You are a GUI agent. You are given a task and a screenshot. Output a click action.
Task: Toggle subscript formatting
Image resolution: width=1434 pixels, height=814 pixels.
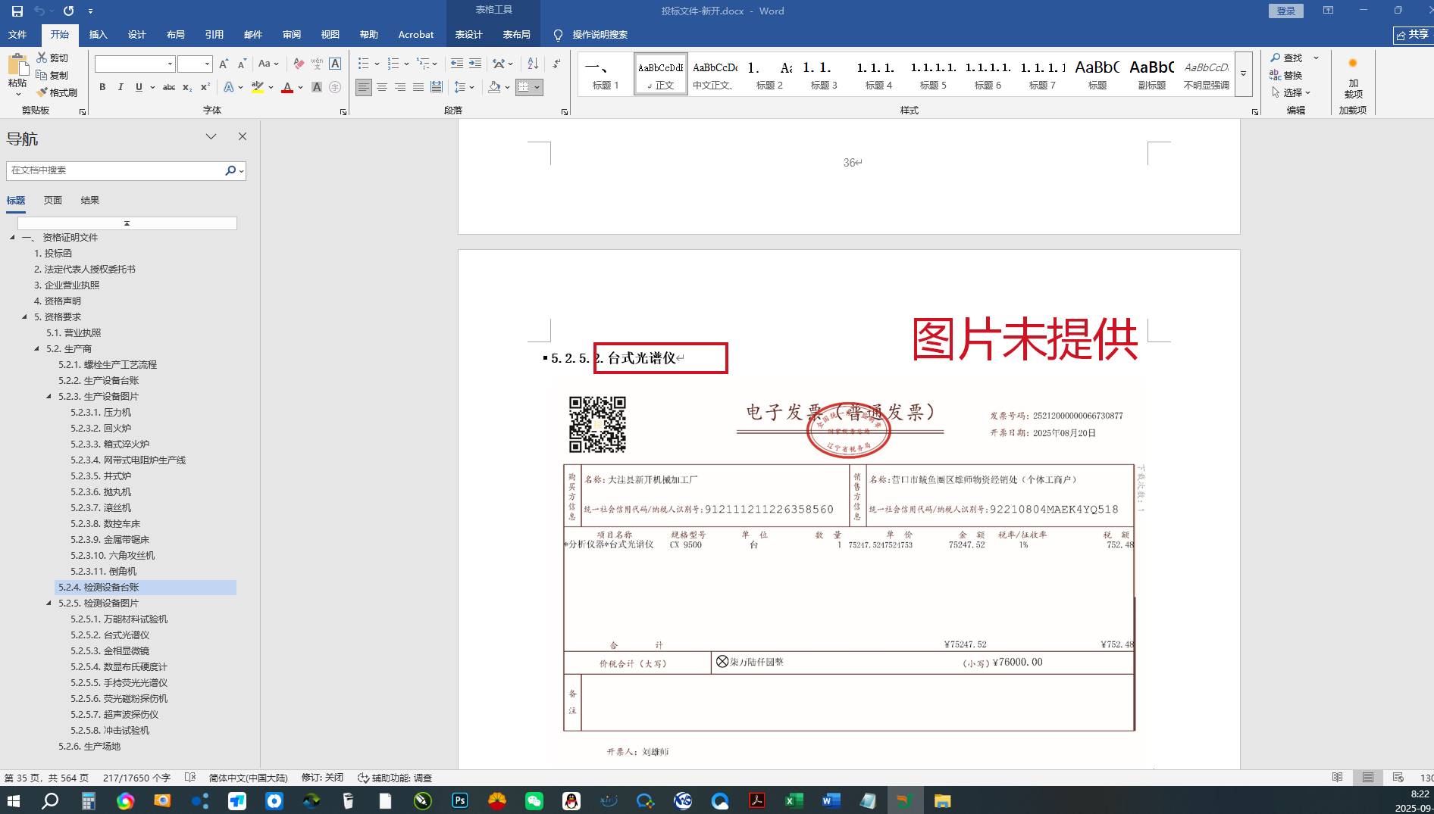(187, 87)
